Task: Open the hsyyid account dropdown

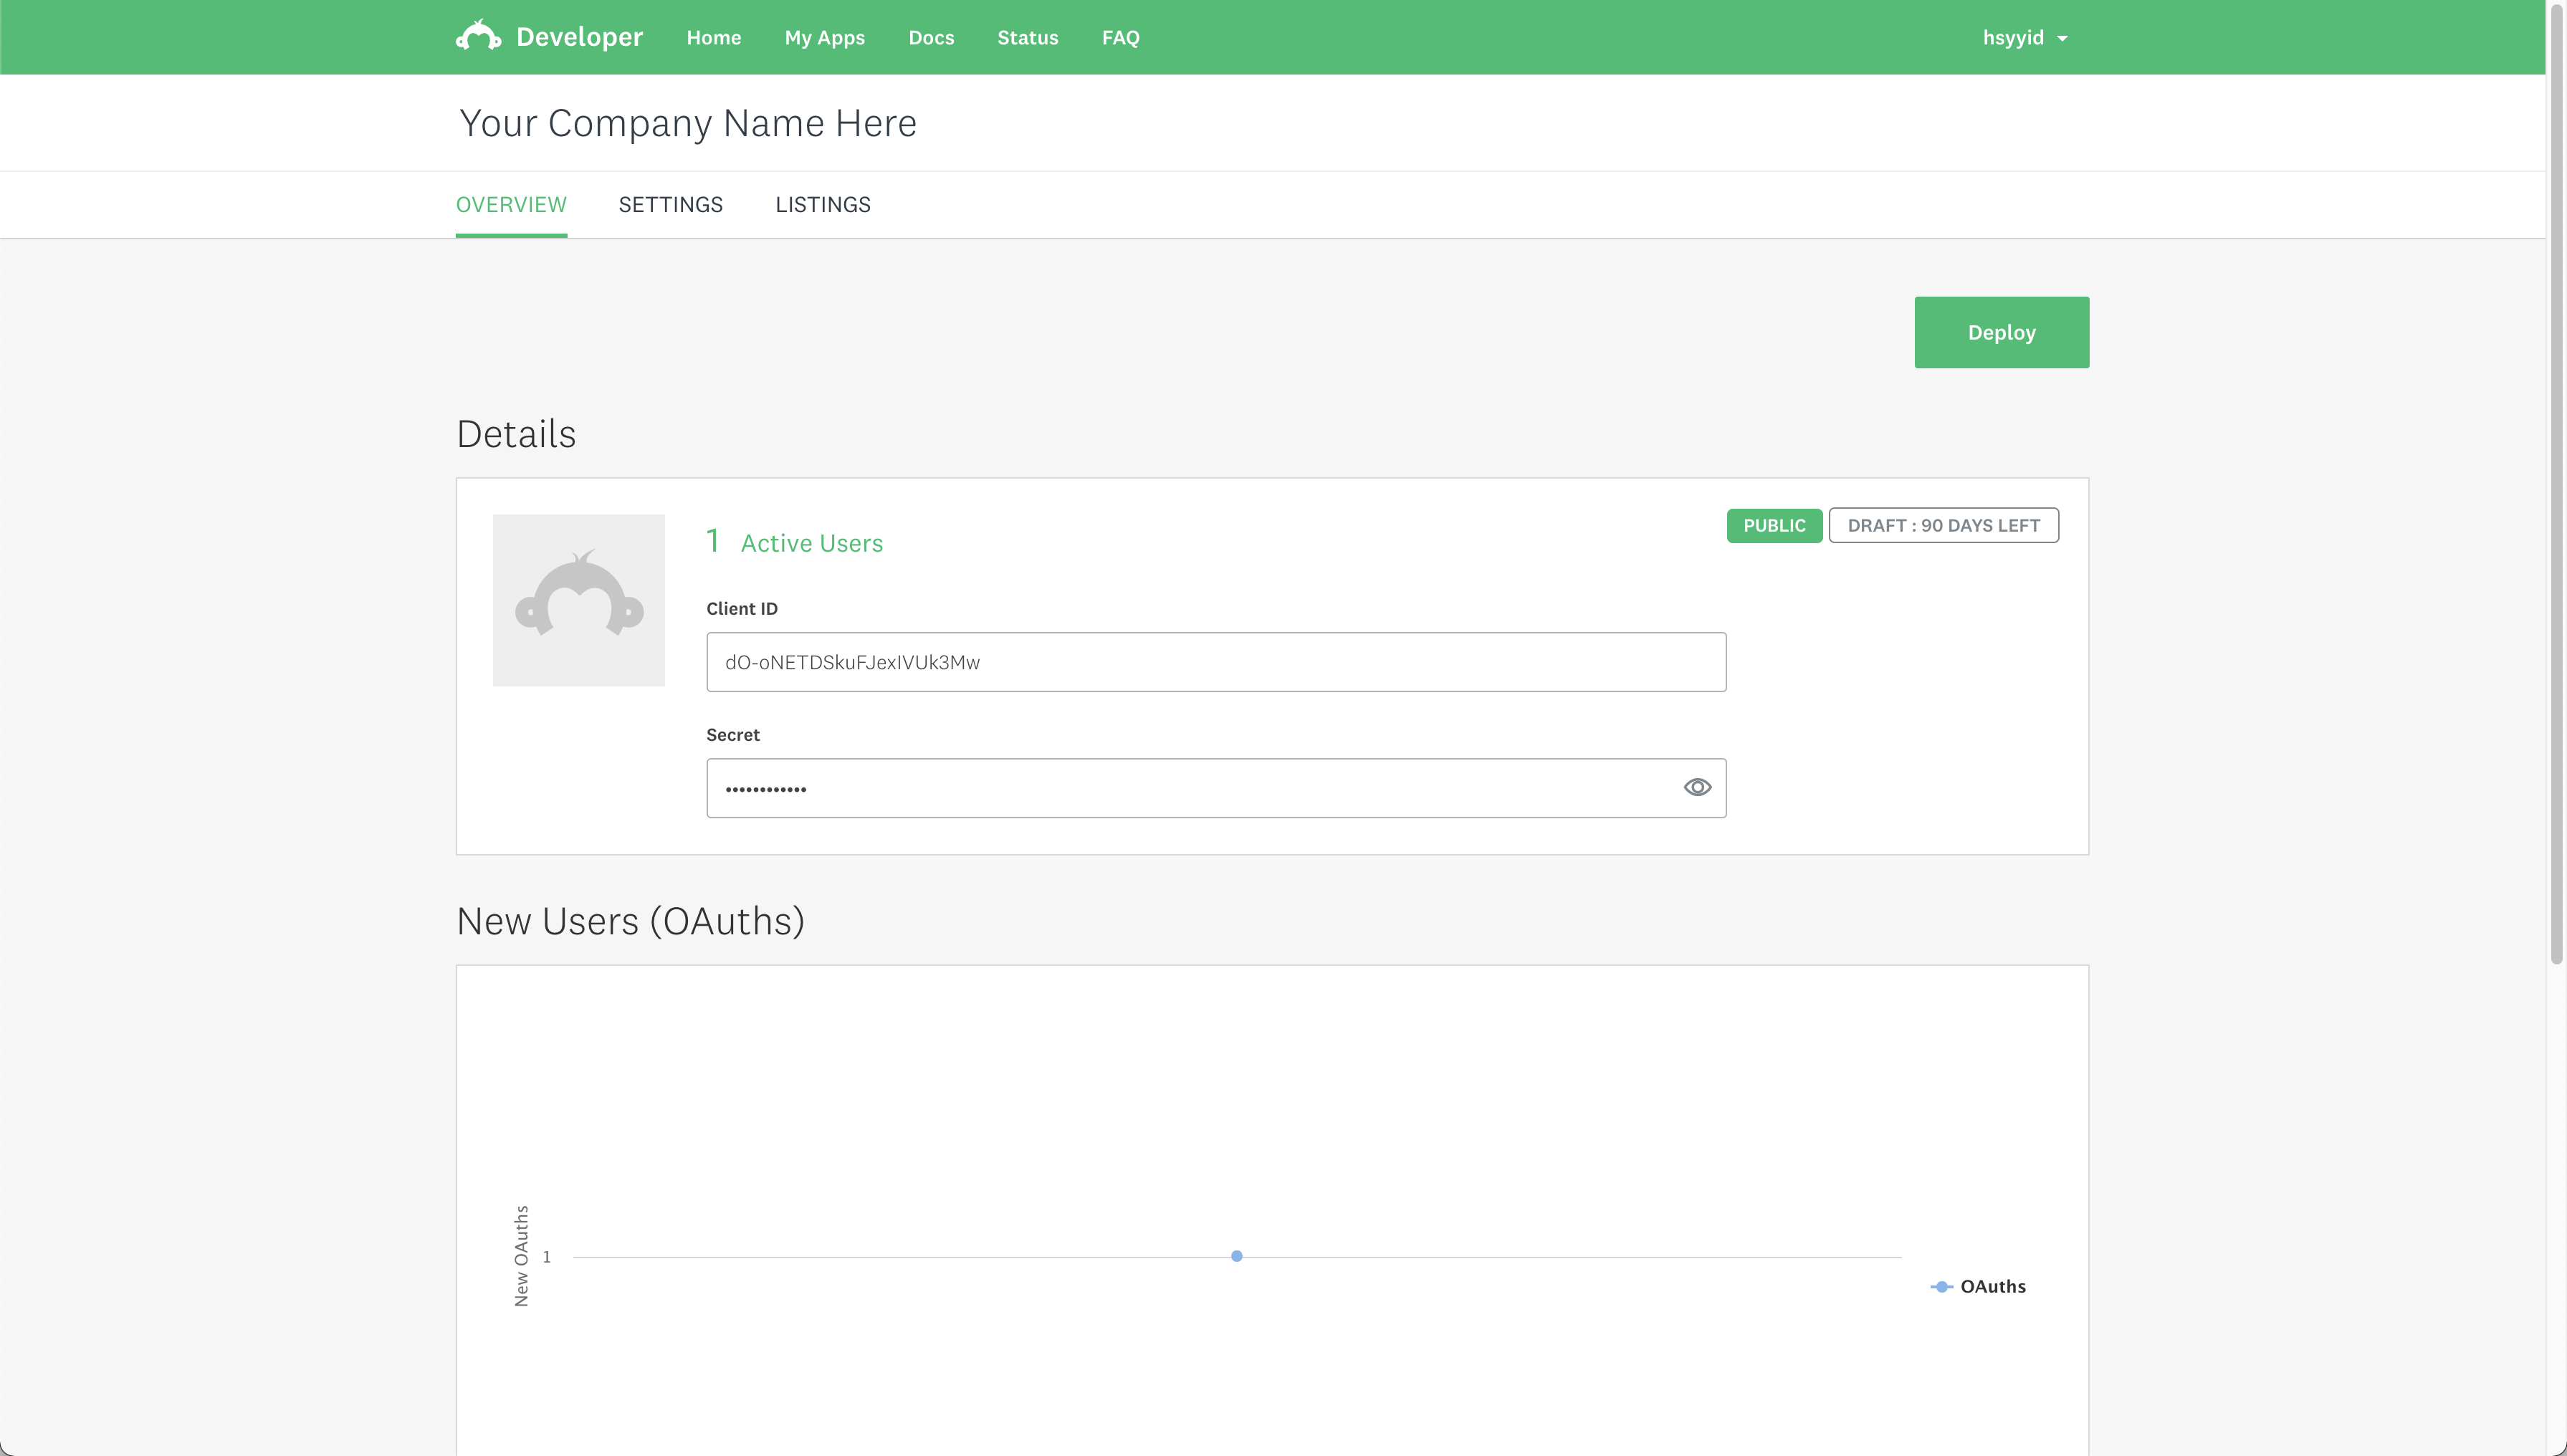Action: pyautogui.click(x=2013, y=38)
